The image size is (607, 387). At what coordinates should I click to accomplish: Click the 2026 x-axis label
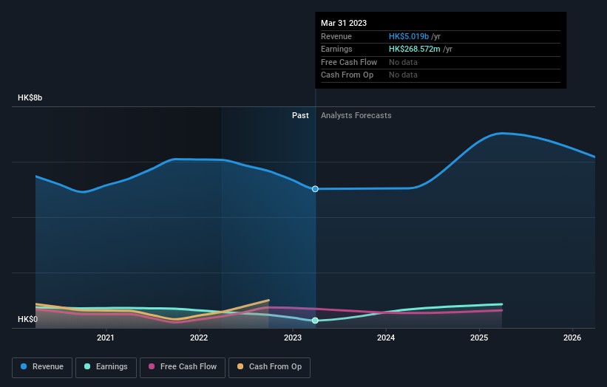pos(572,338)
